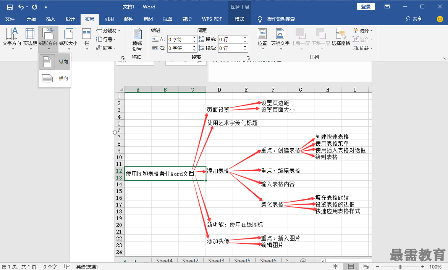This screenshot has height=270, width=448.
Task: Click the left indent 左 input field
Action: pyautogui.click(x=180, y=39)
